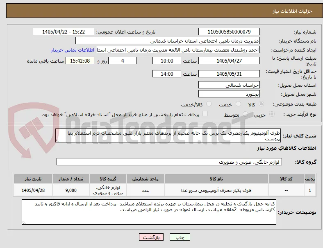Click the request creator field احمد روشندل

[178, 50]
